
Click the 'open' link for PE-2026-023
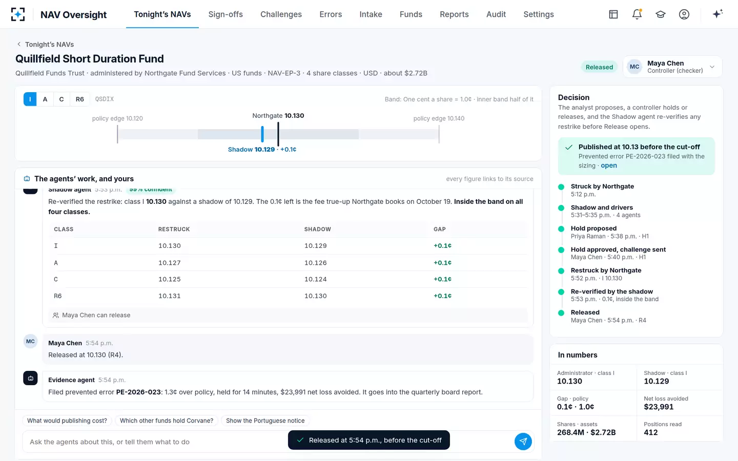click(x=609, y=165)
